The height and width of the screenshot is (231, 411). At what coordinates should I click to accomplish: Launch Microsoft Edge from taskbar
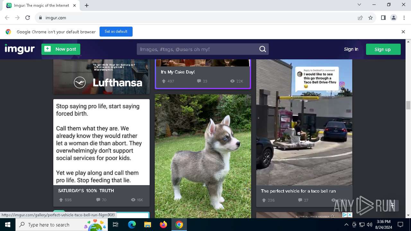pos(132,225)
